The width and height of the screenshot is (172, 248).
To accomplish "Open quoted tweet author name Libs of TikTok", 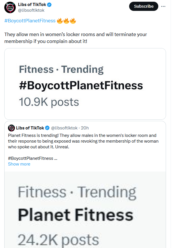I will coord(30,128).
